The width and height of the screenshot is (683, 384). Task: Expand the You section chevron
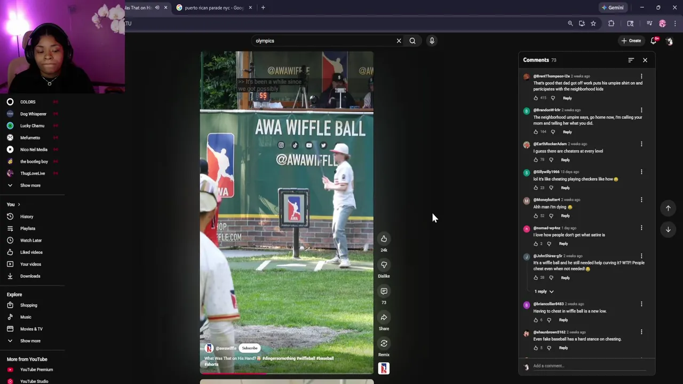[x=19, y=205]
